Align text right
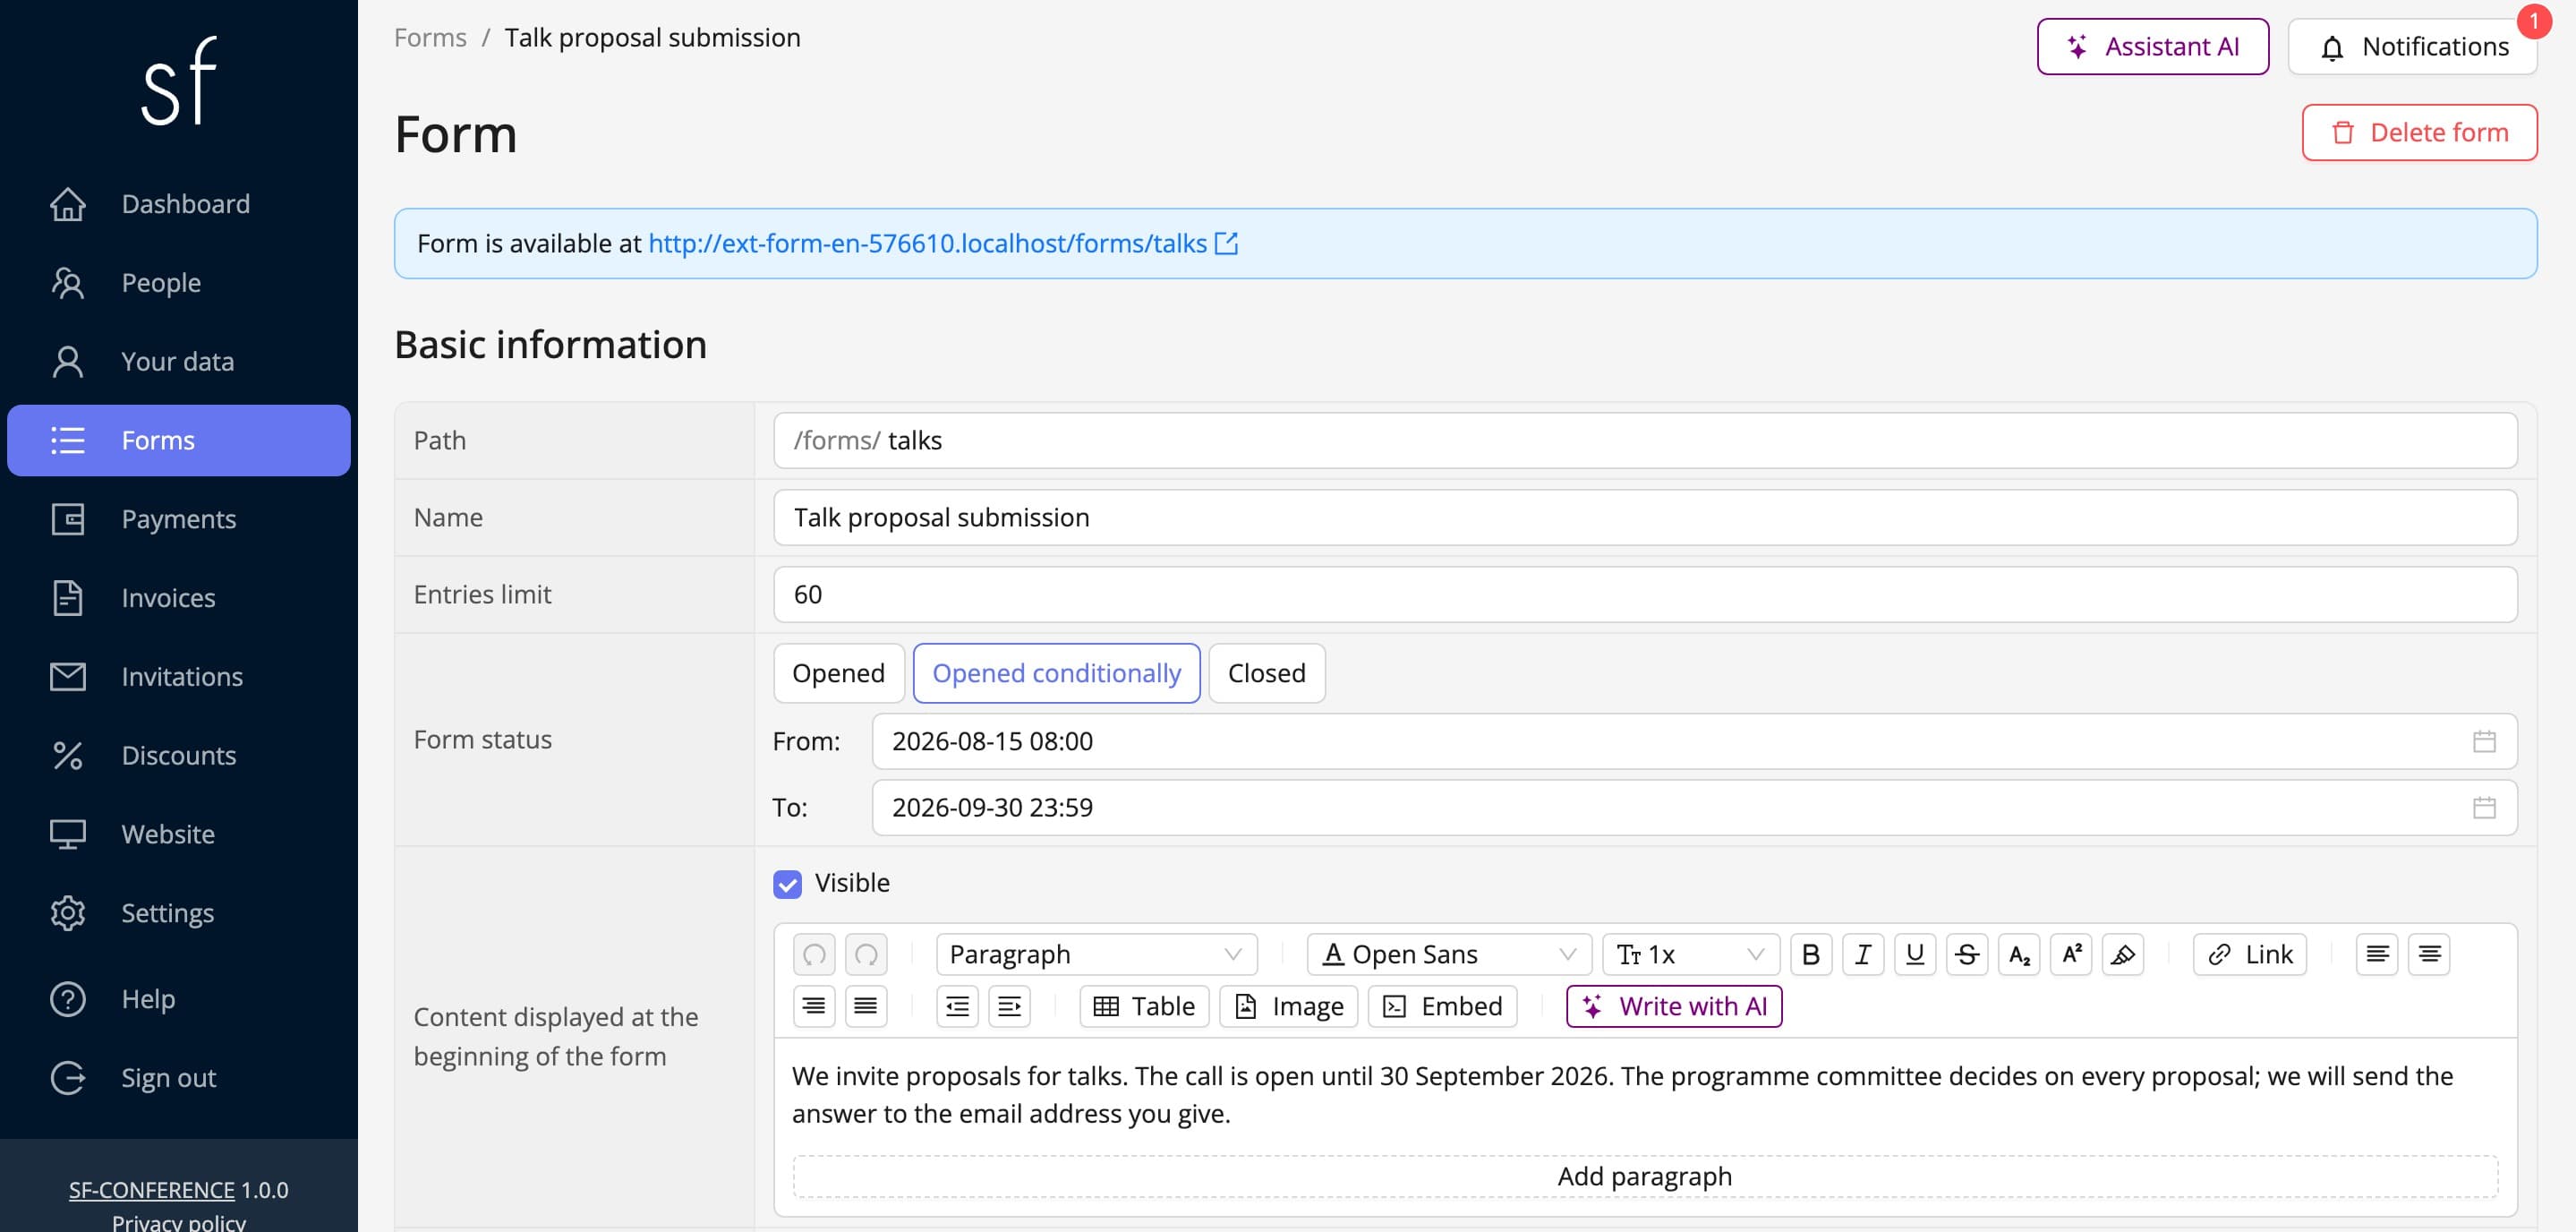This screenshot has width=2576, height=1232. coord(814,1006)
